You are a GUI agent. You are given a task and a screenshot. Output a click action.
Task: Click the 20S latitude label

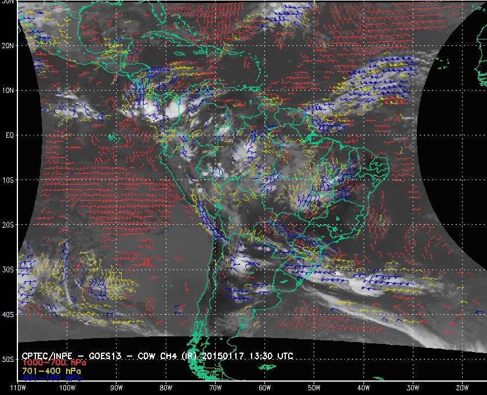8,225
